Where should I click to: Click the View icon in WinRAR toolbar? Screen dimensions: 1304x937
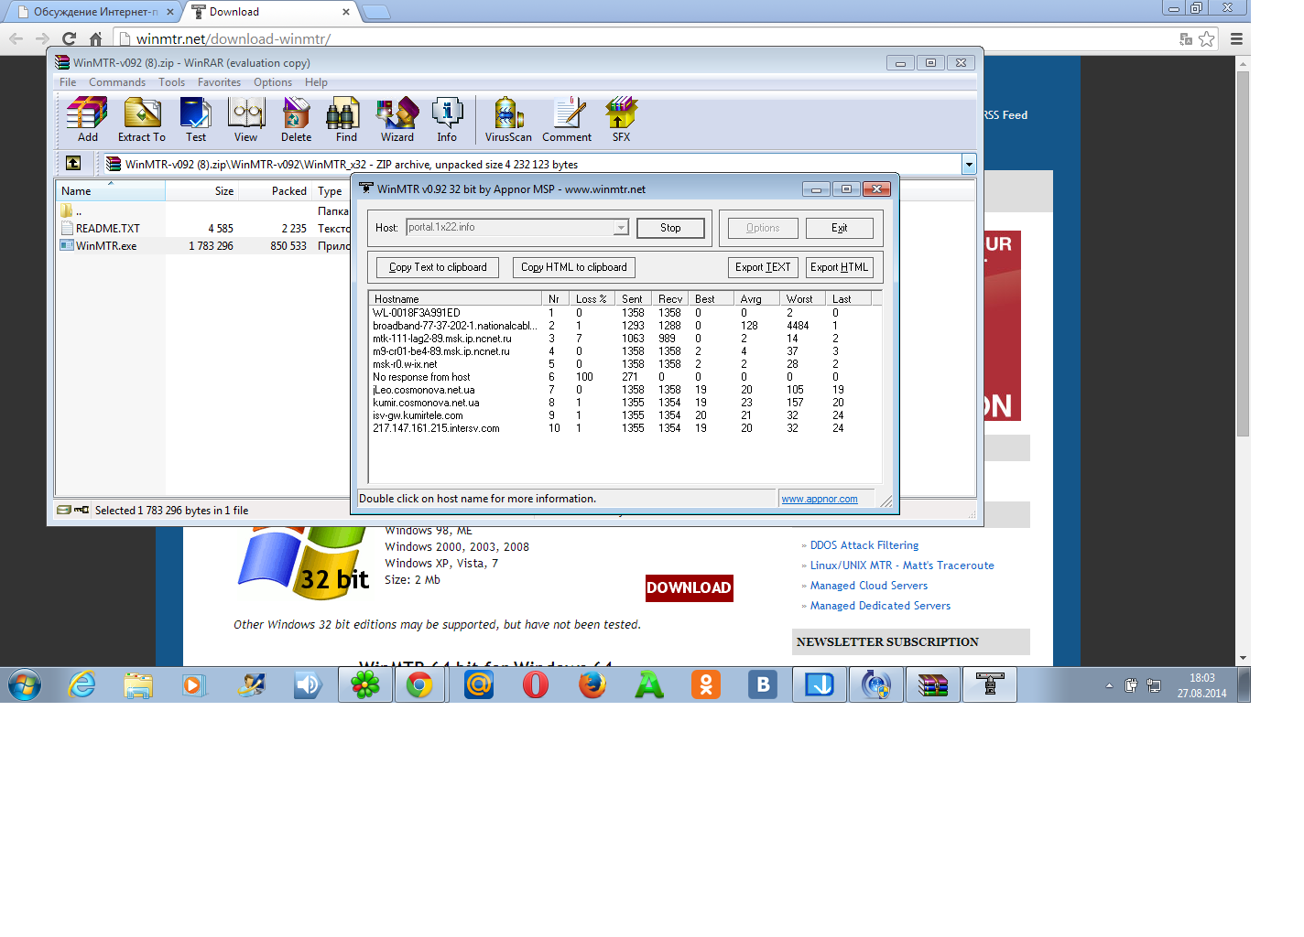pos(245,120)
